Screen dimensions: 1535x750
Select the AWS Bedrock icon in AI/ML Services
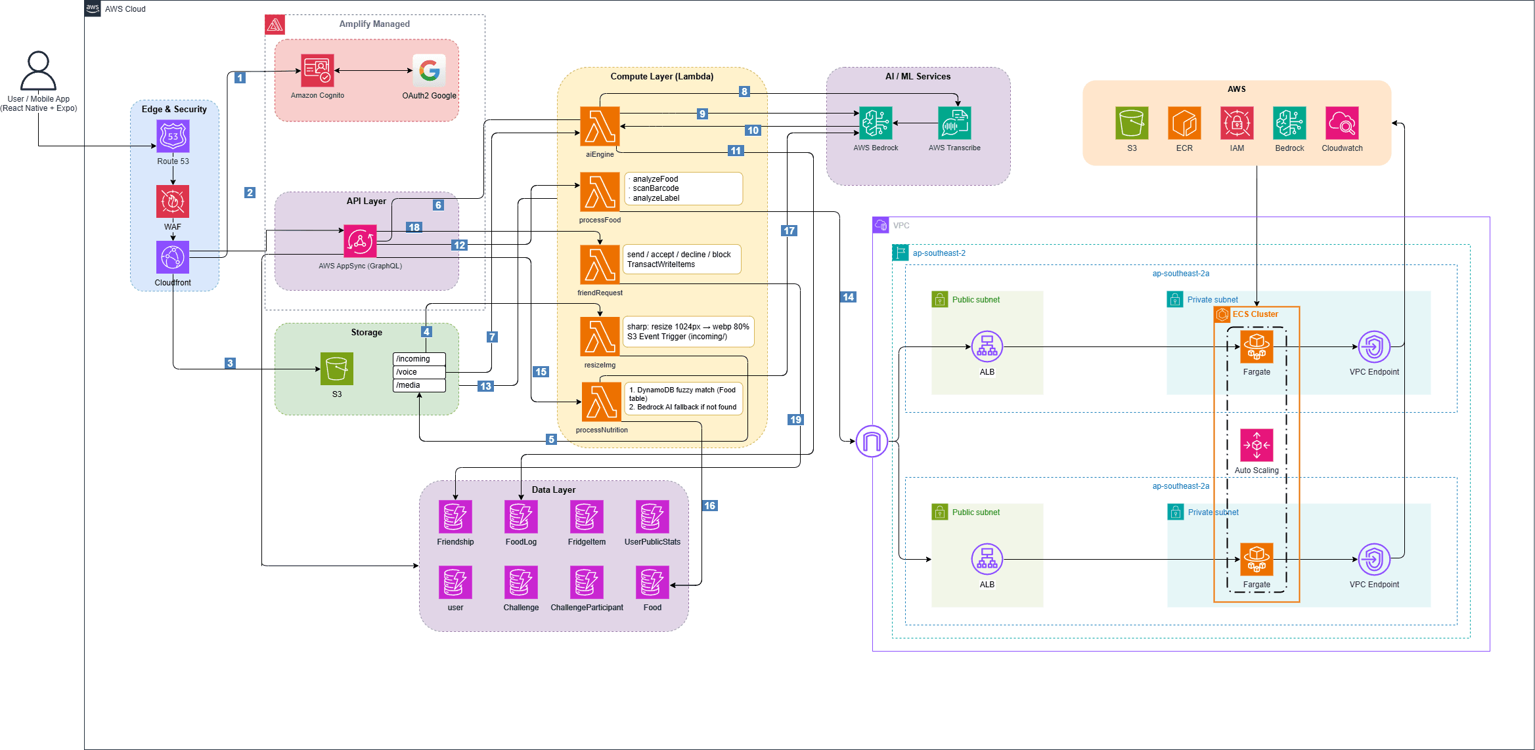coord(876,123)
